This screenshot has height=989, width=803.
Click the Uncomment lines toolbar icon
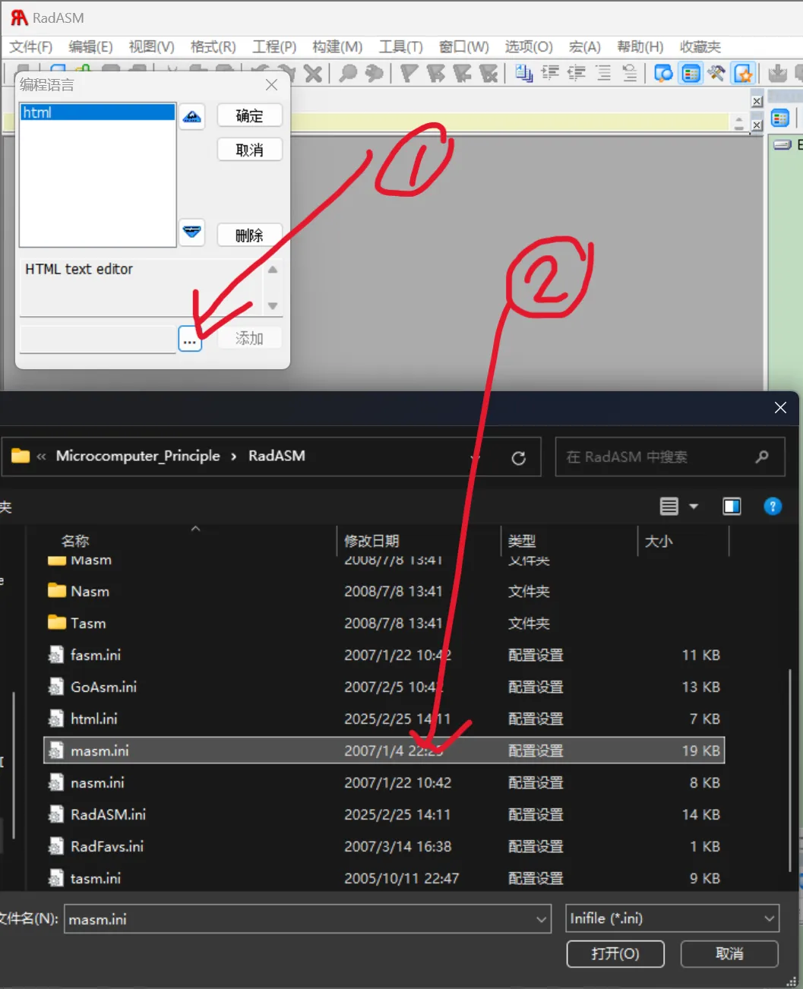(x=629, y=74)
